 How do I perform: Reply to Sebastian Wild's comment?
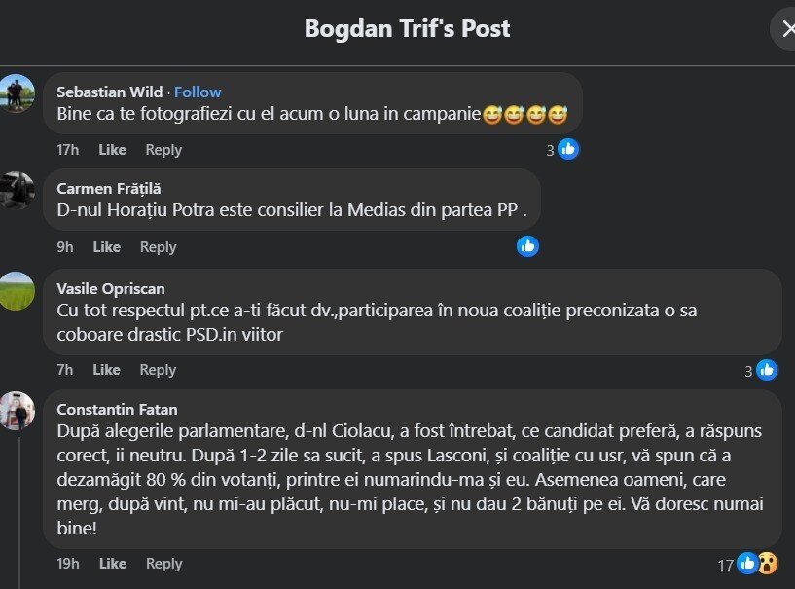pos(163,150)
